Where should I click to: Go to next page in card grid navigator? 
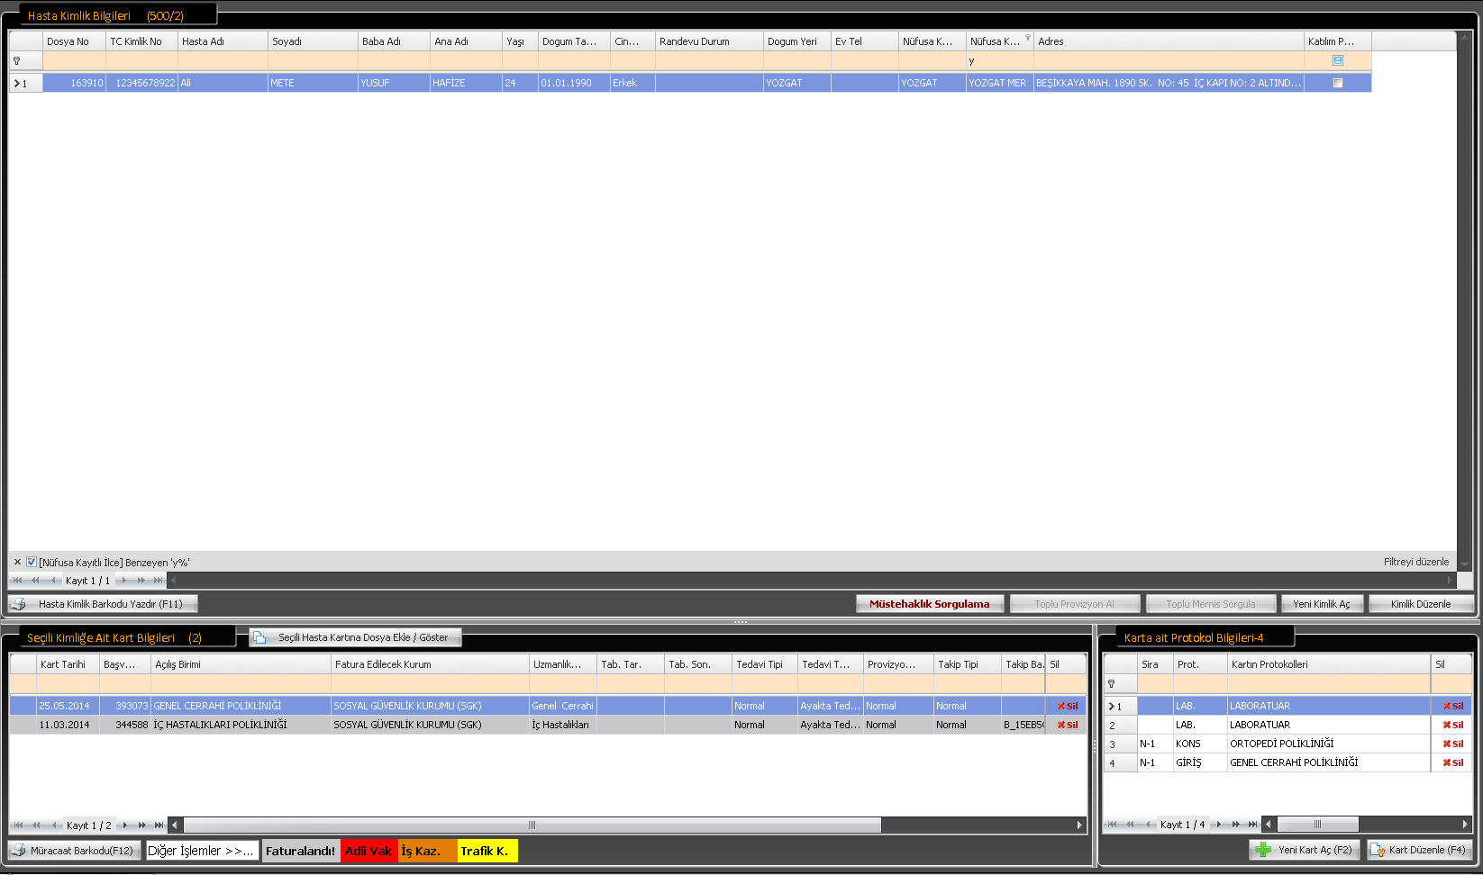pyautogui.click(x=142, y=825)
